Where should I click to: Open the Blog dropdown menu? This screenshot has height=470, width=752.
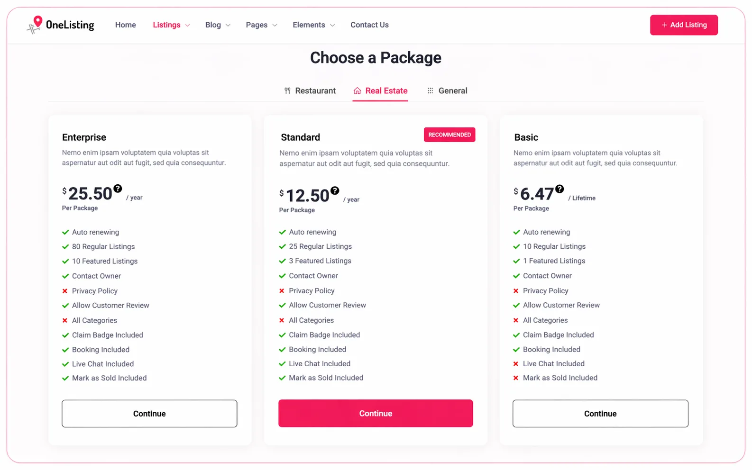pos(218,25)
